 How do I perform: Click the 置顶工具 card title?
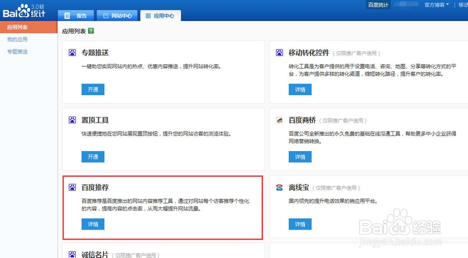point(95,120)
